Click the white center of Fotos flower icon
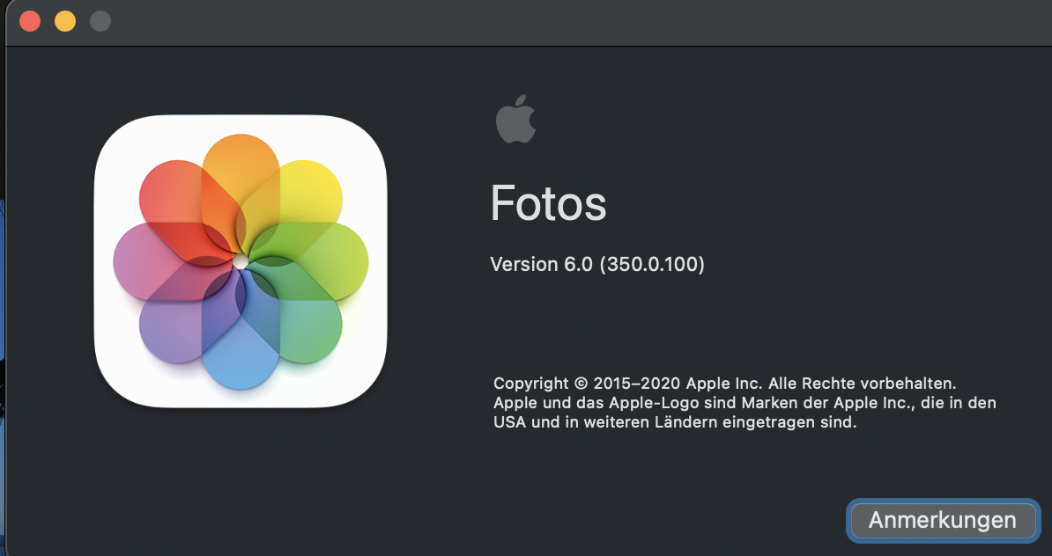 point(241,262)
